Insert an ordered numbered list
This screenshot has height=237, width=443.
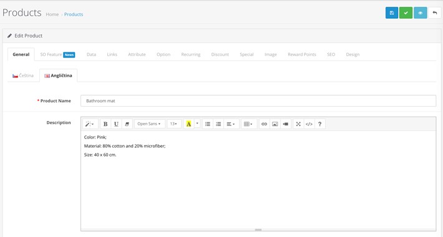[218, 123]
